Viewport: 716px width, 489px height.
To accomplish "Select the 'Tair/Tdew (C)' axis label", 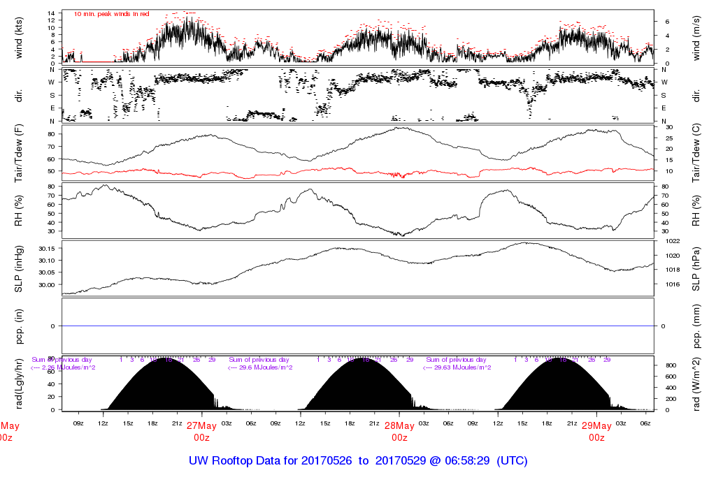I will [x=696, y=152].
